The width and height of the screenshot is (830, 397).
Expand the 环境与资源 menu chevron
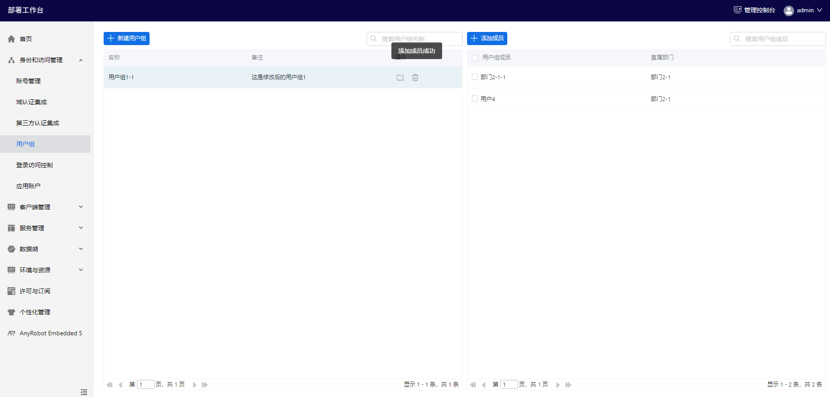pos(81,270)
